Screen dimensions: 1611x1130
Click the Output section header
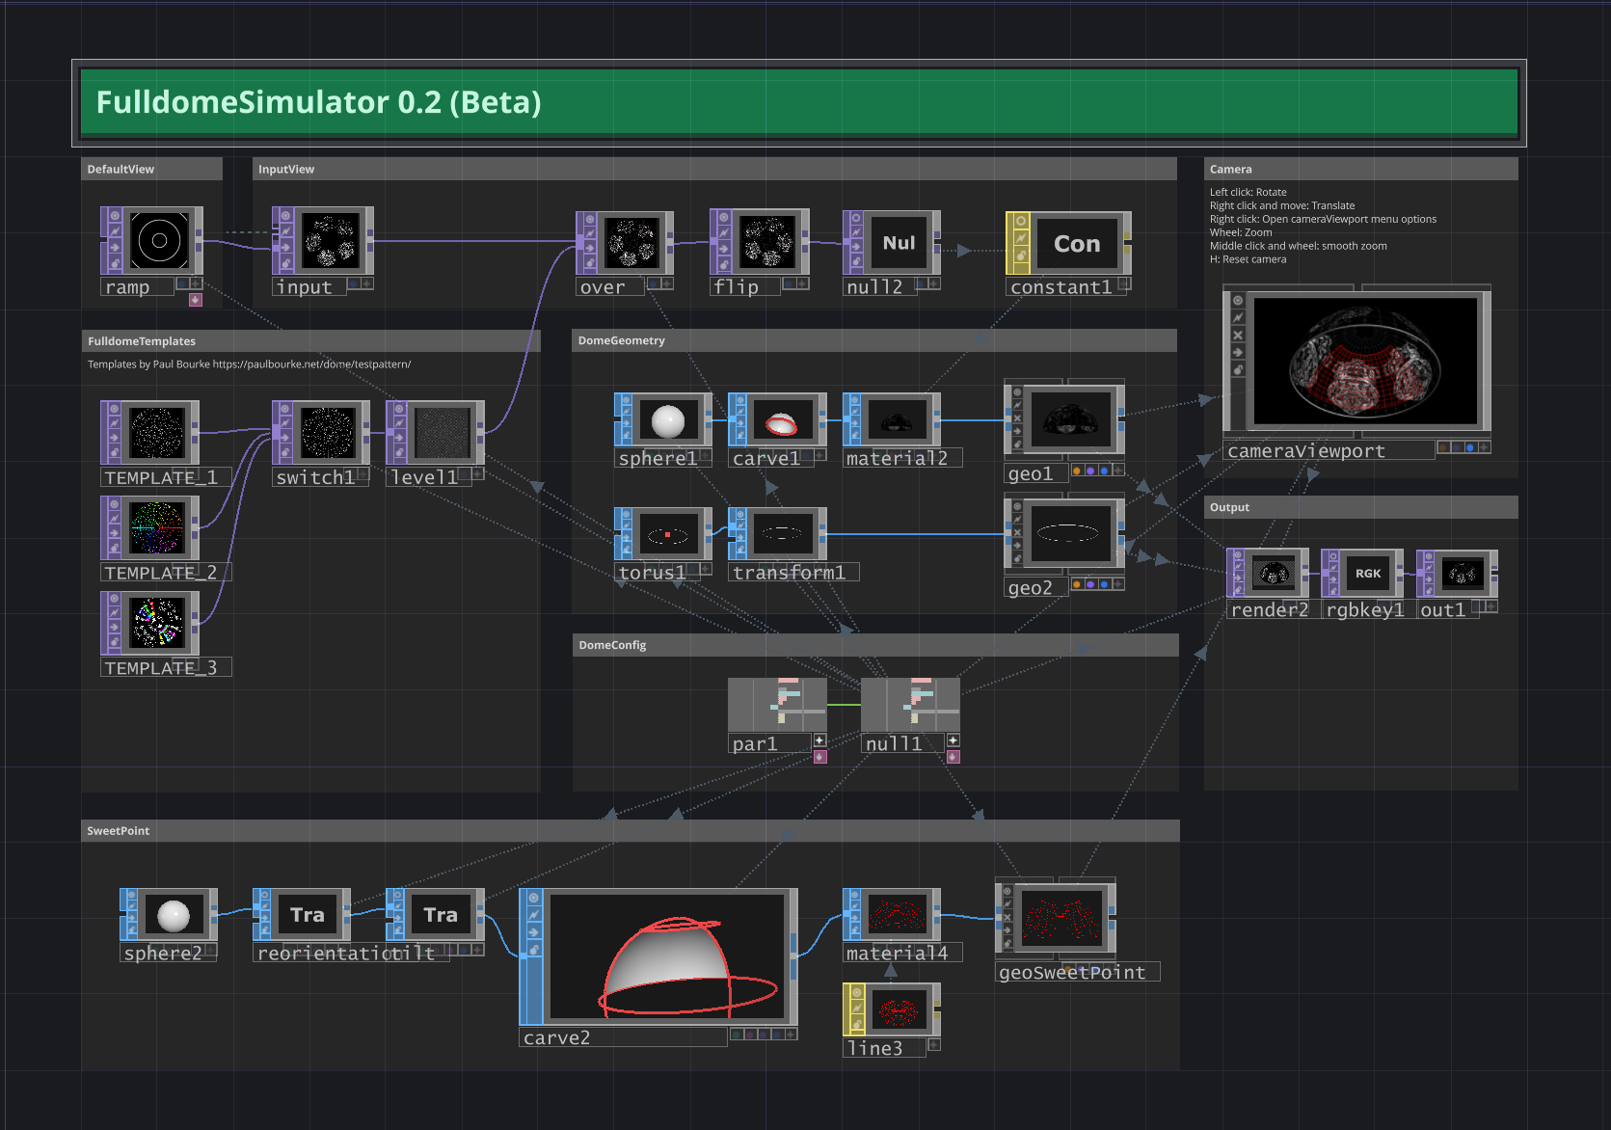(1360, 507)
